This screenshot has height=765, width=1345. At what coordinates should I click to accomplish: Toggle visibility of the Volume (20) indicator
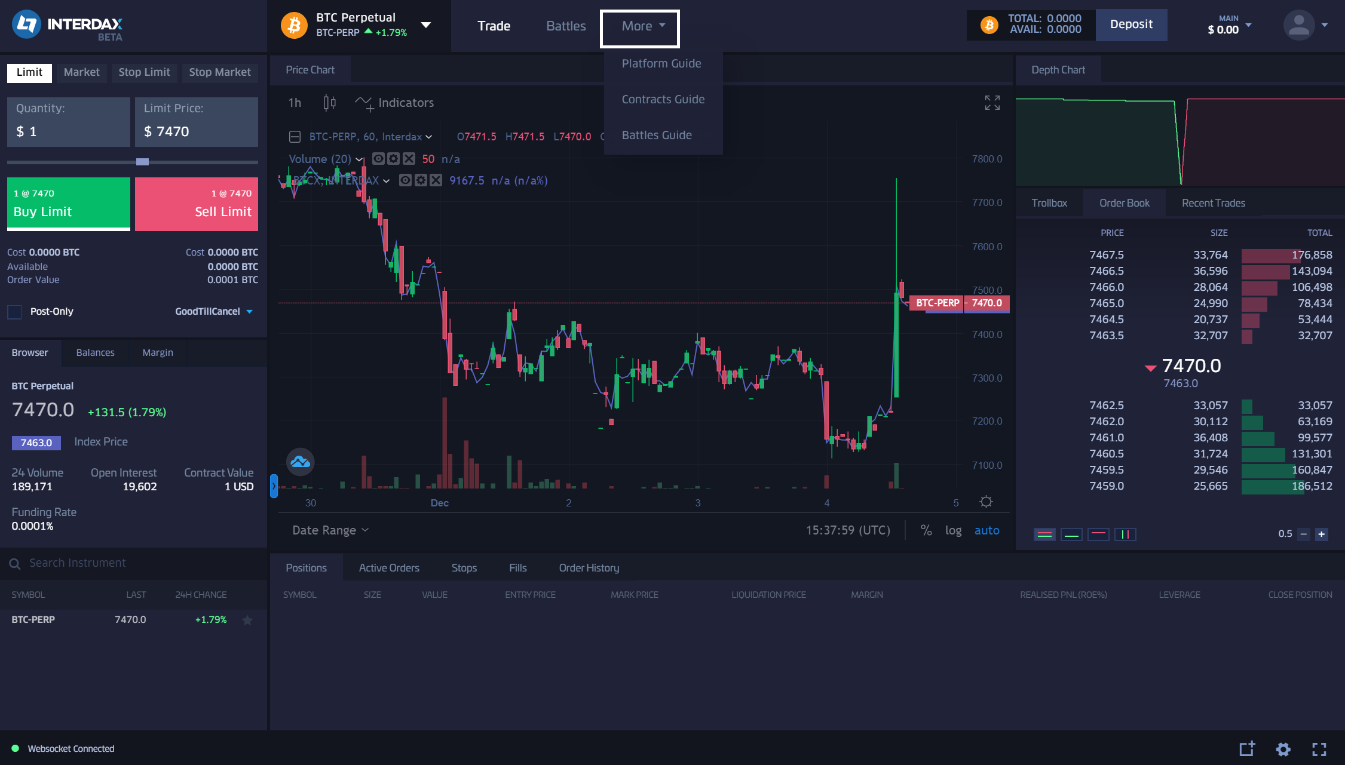378,159
